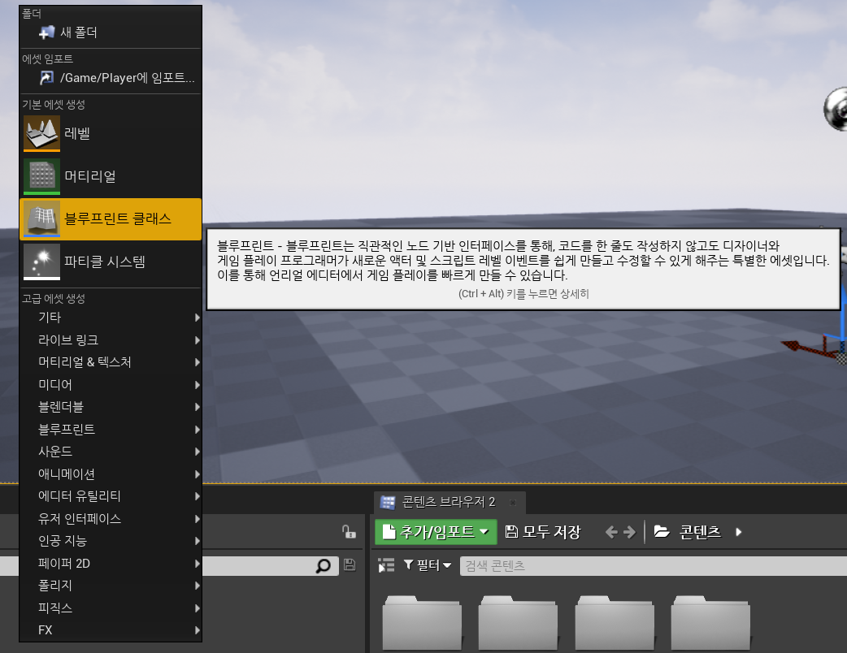Open the fourth folder thumbnail
The height and width of the screenshot is (653, 847).
coord(710,623)
